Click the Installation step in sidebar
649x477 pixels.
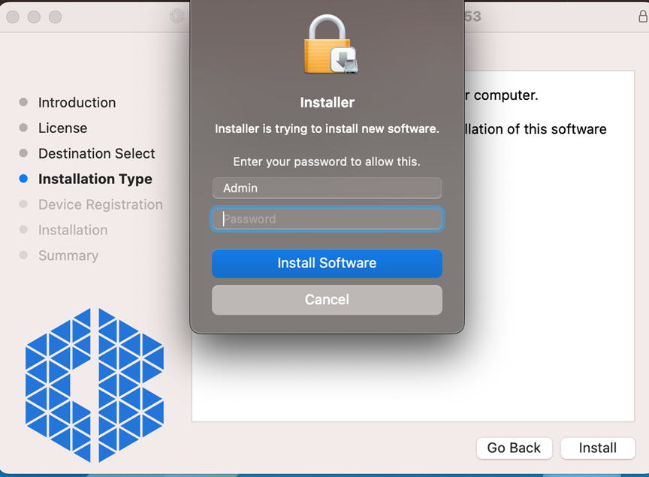click(73, 231)
